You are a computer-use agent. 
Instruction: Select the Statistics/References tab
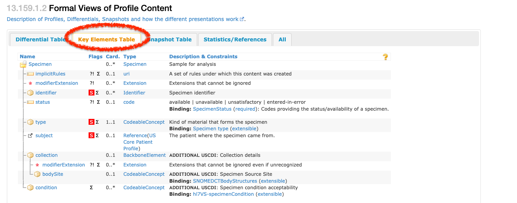click(x=235, y=40)
